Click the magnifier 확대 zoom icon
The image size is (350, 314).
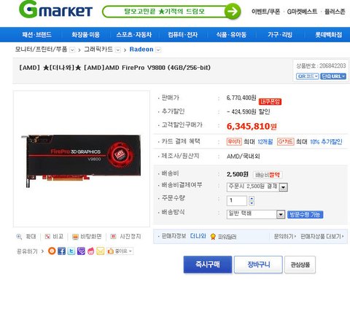click(x=19, y=236)
